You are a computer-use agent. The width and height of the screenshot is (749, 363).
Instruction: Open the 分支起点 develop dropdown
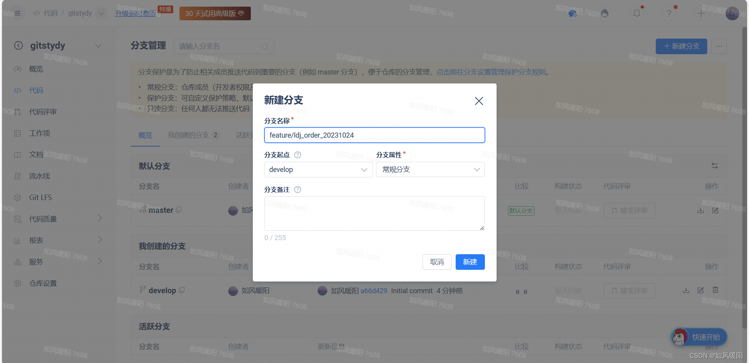[318, 170]
